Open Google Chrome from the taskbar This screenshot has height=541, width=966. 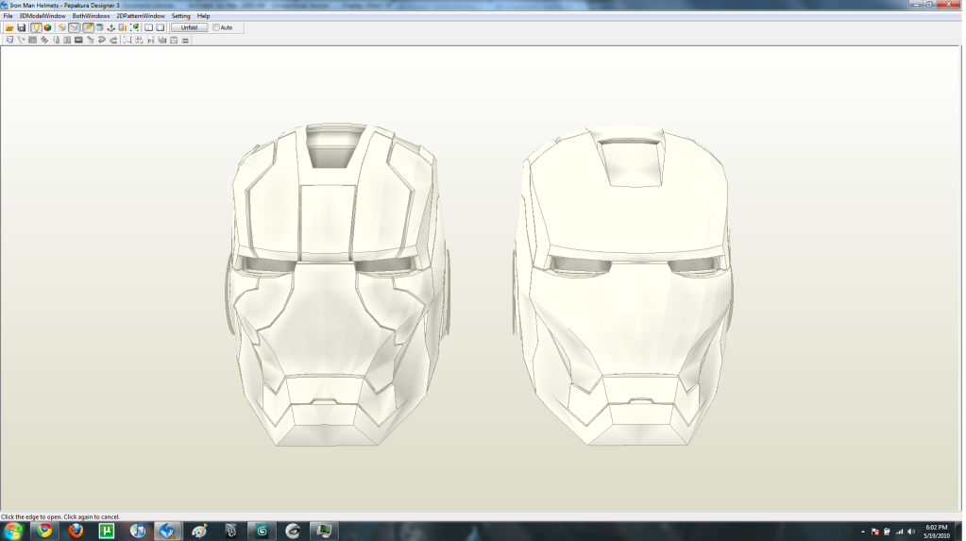[44, 531]
